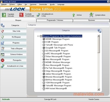
Task: Open the Editar menu
Action: [x=20, y=4]
